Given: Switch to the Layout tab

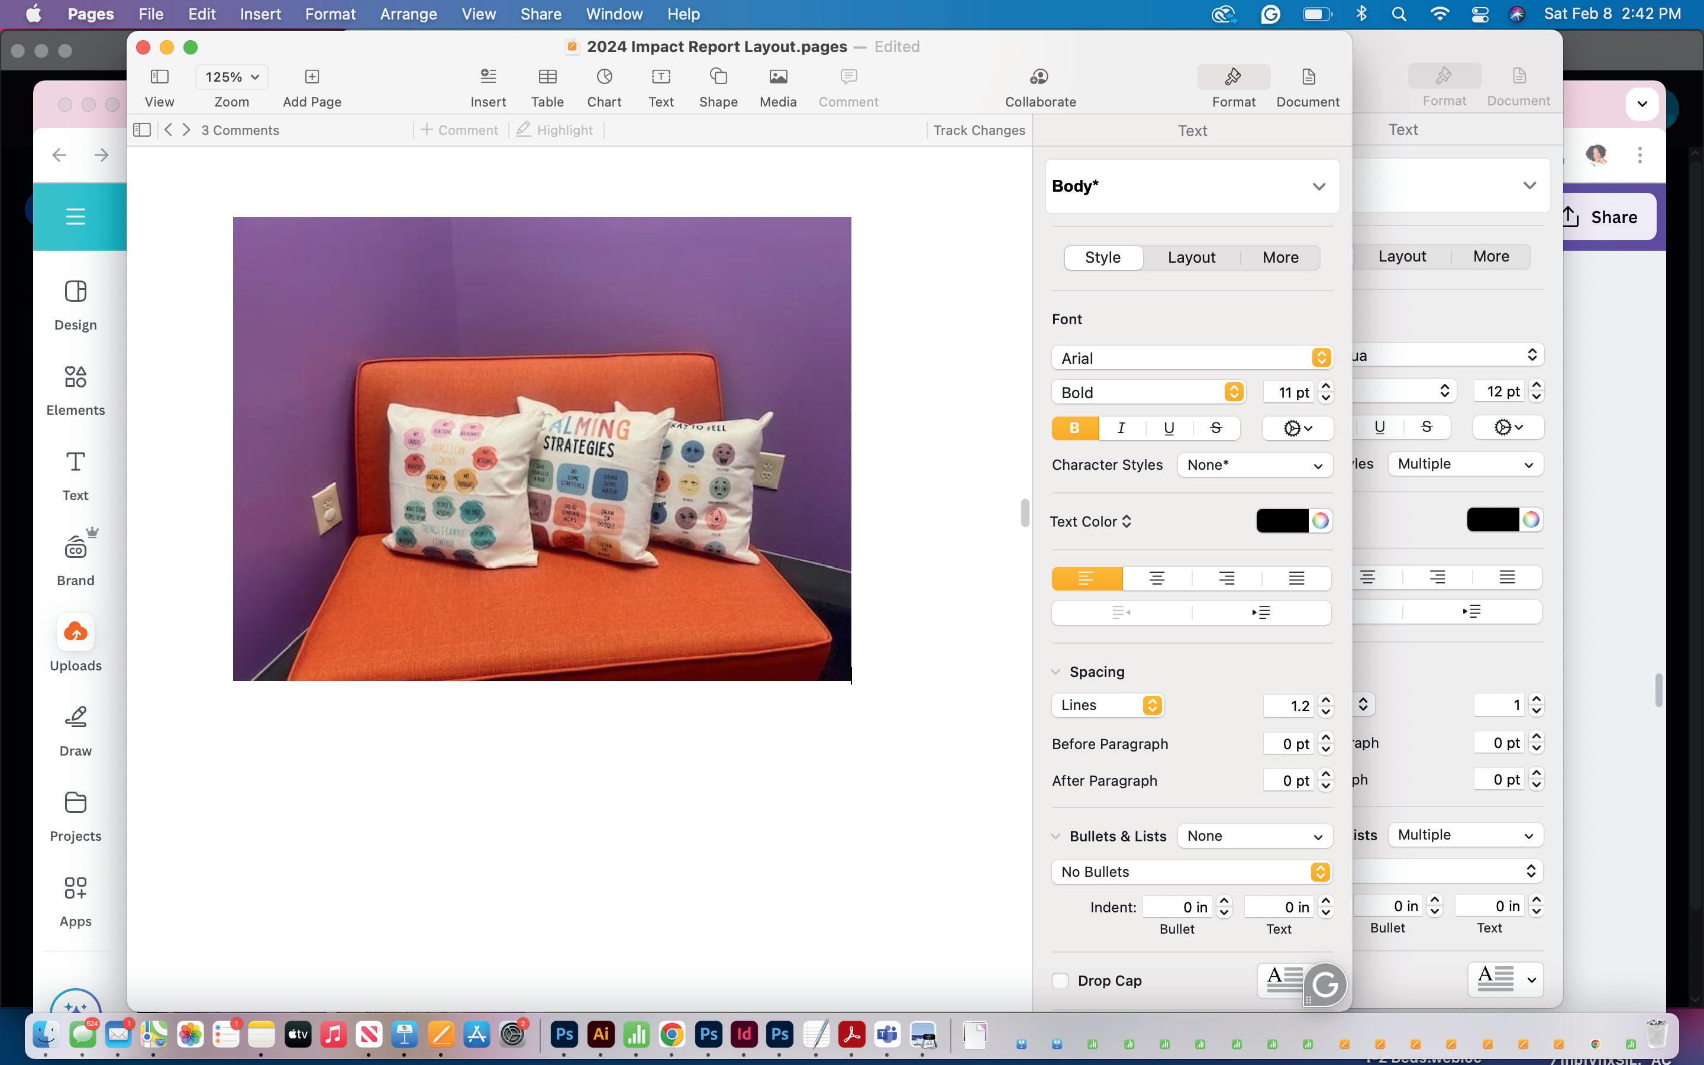Looking at the screenshot, I should click(1192, 257).
